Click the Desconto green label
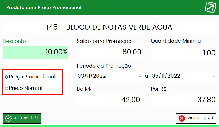Viewport: 219px width, 127px height. [14, 41]
